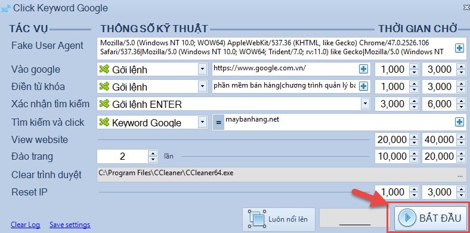Click the Clear Log link

tap(25, 225)
